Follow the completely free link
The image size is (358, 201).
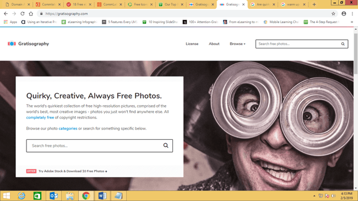(x=40, y=117)
